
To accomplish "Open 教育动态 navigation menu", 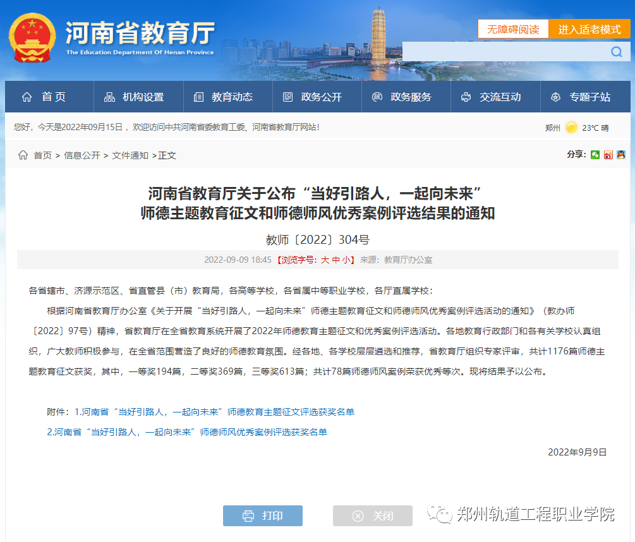I will point(228,97).
